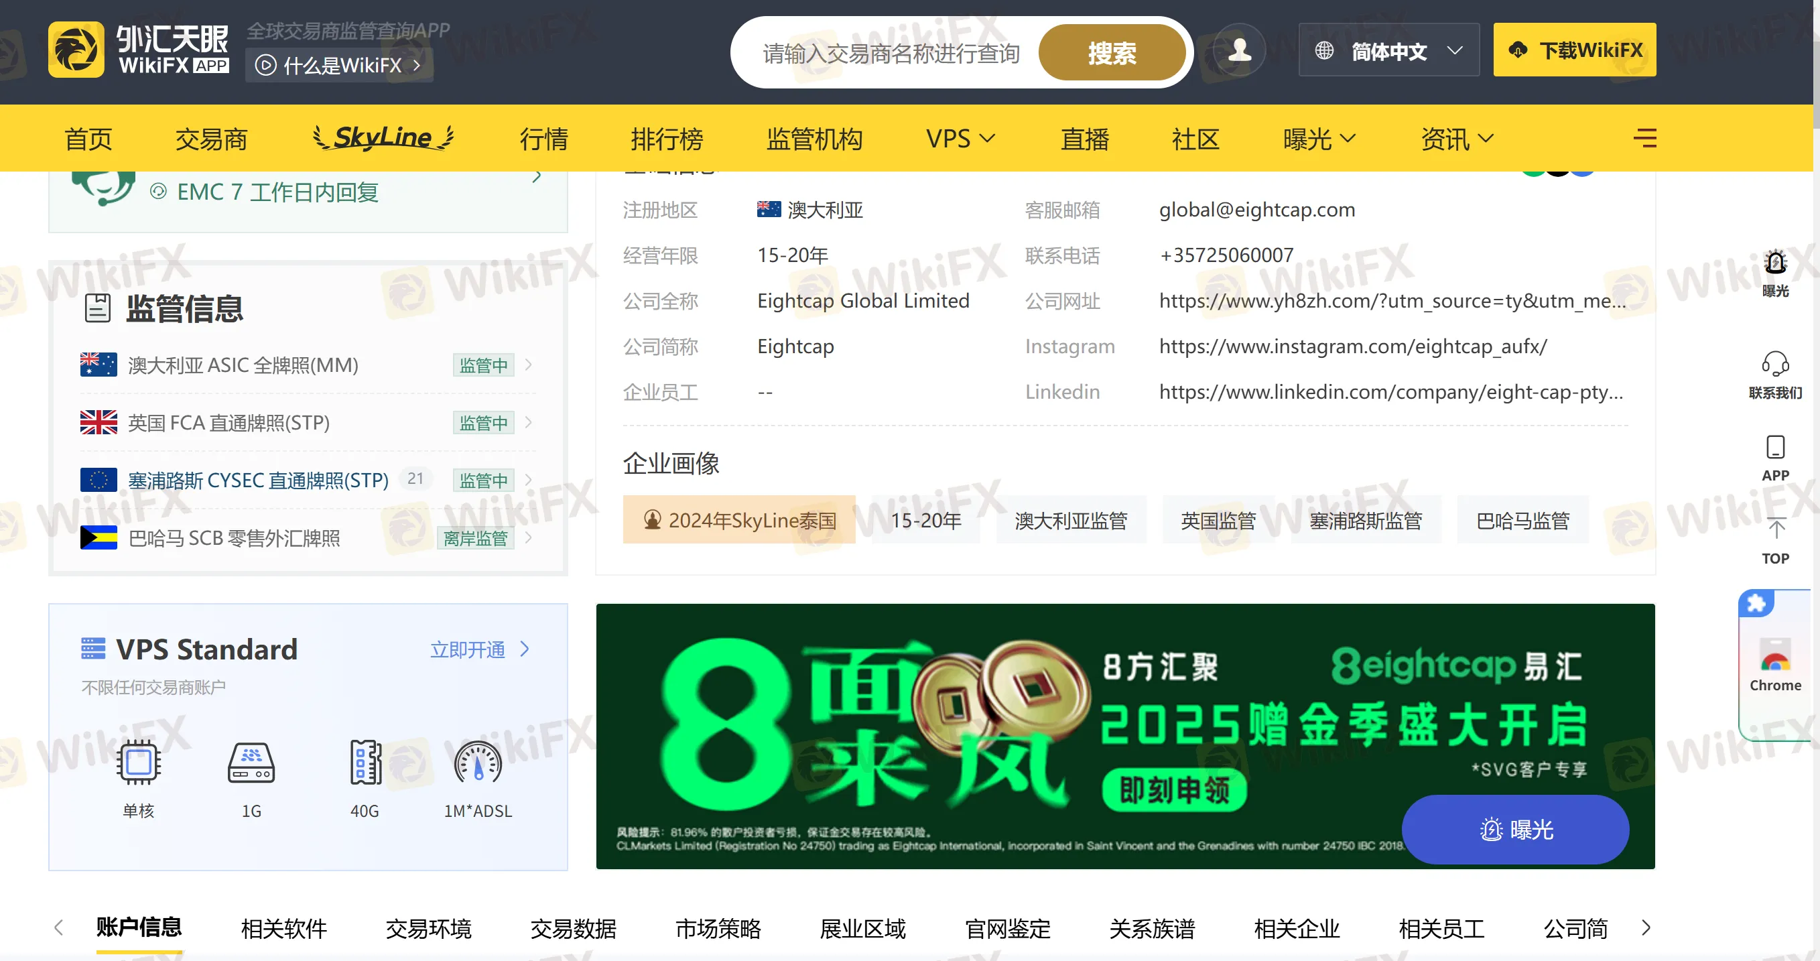
Task: Open 行情 in navigation bar
Action: 544,139
